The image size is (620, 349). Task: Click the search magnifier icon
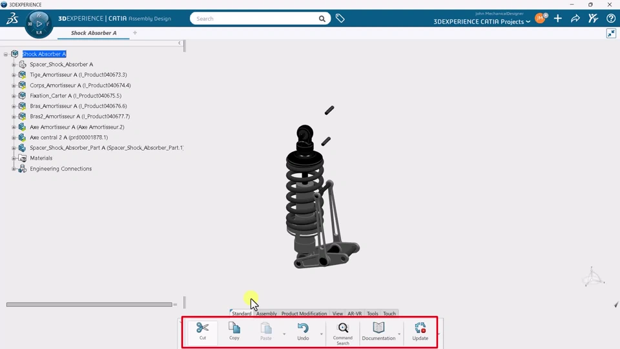point(322,19)
